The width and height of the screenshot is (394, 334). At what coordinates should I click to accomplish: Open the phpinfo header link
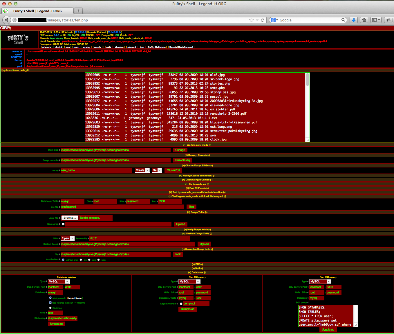point(46,47)
